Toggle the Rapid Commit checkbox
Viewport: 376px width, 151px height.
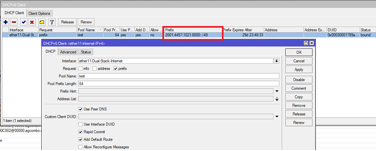tap(81, 132)
